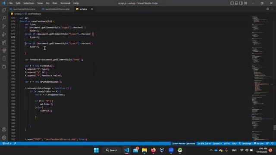Viewport: 276px width, 155px height.
Task: Open the ENG language switcher
Action: tap(234, 150)
